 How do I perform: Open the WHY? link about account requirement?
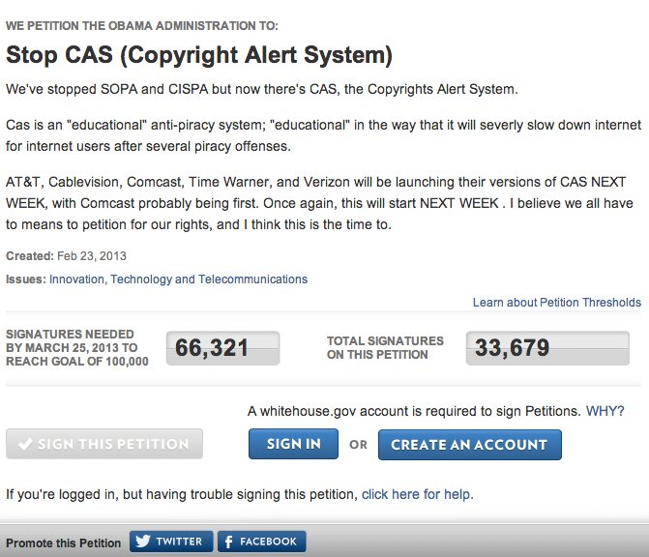pyautogui.click(x=605, y=411)
